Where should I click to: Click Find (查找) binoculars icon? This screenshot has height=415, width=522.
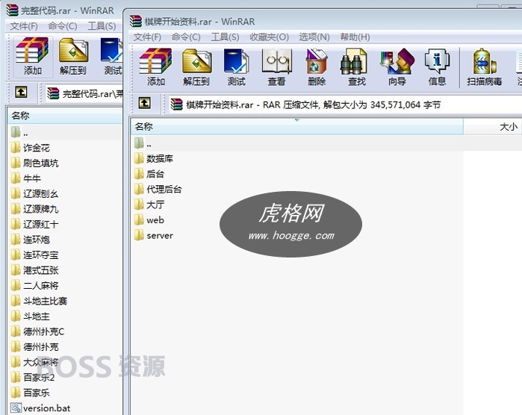[356, 67]
